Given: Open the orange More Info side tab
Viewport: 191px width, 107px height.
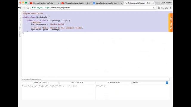Looking at the screenshot, I should click(171, 23).
